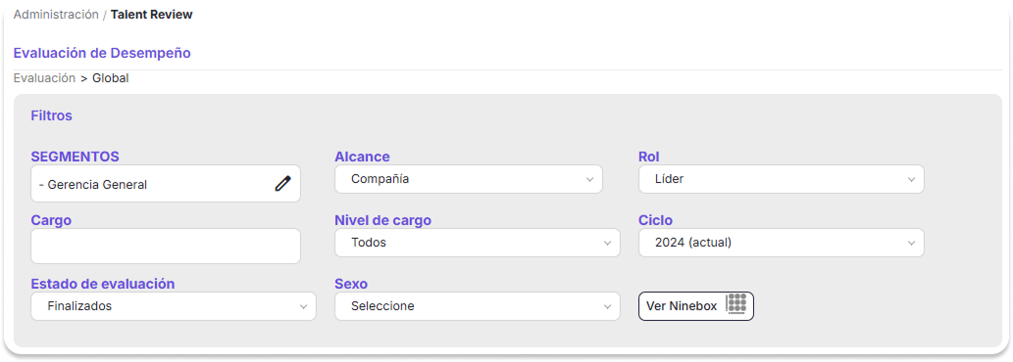Click the Talent Review breadcrumb
Image resolution: width=1013 pixels, height=362 pixels.
[152, 14]
